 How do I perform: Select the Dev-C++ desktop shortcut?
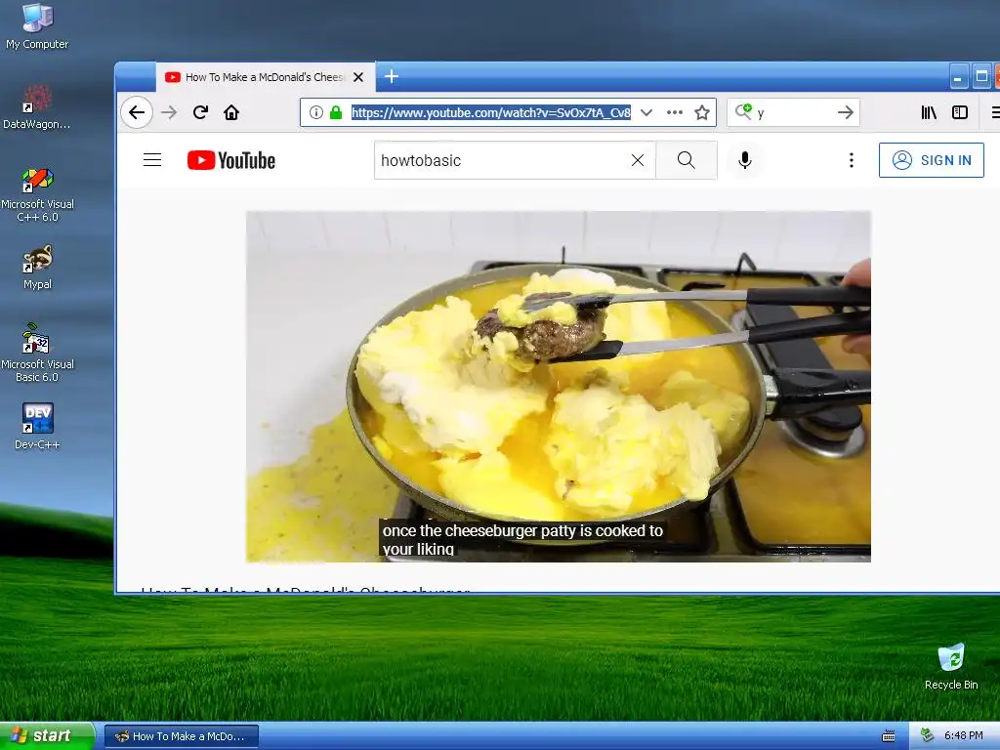38,427
